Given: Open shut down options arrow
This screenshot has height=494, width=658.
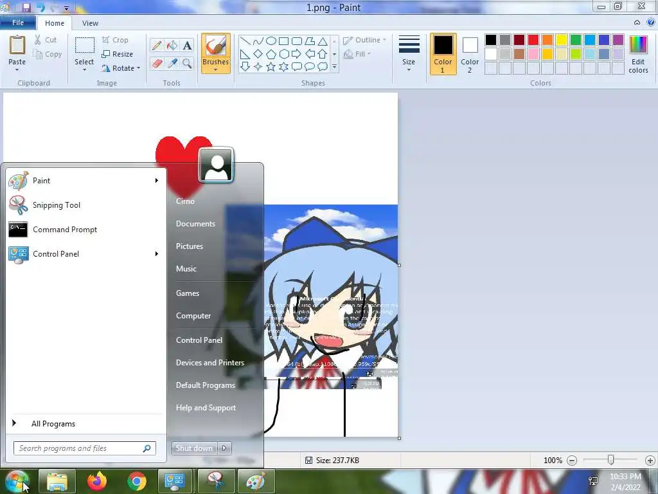Looking at the screenshot, I should point(224,448).
